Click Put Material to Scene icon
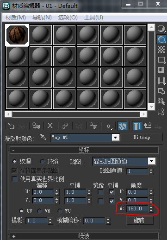Screen dimensions: 167x240 point(22,126)
